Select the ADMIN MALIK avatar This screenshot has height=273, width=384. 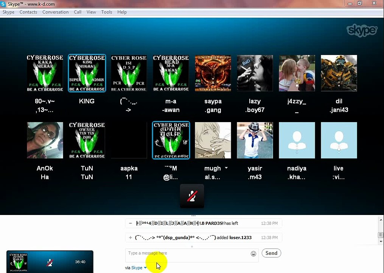171,140
